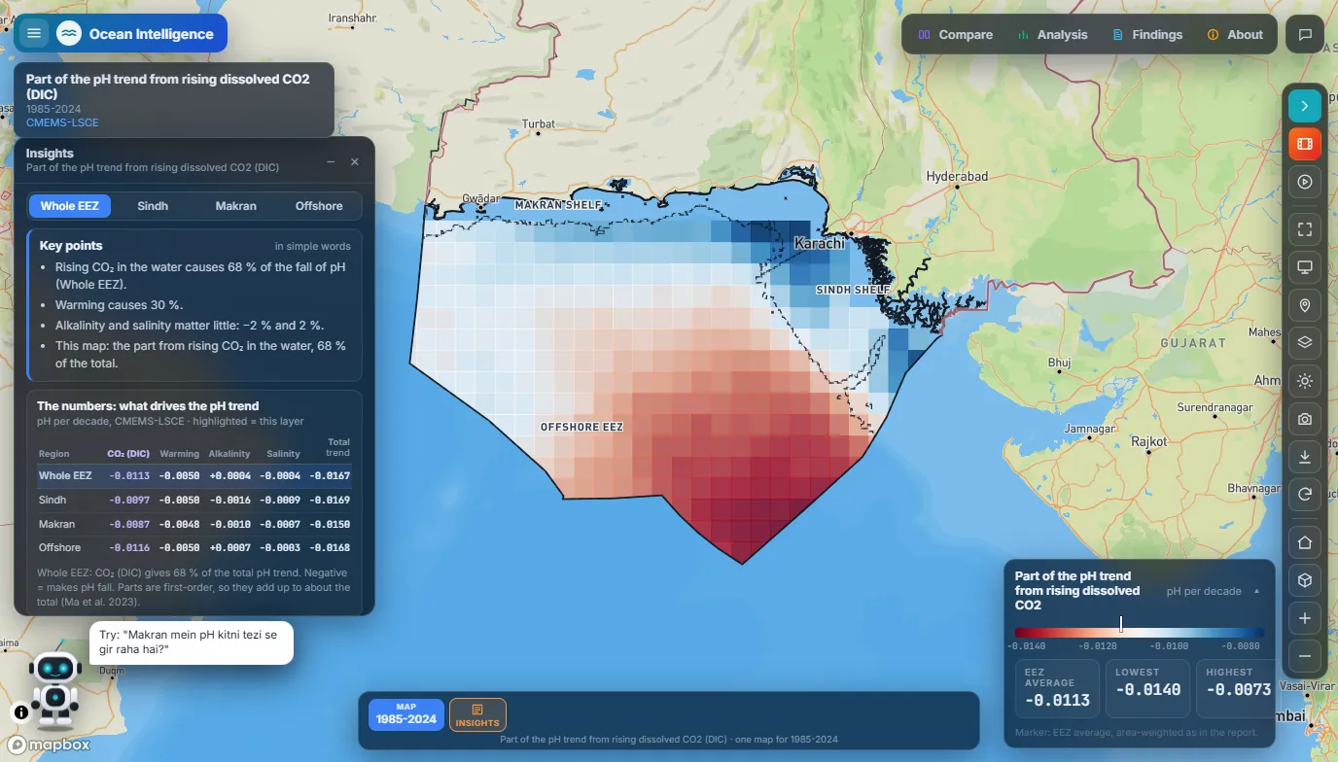Click the orange film strip button
Viewport: 1338px width, 762px height.
point(1305,144)
